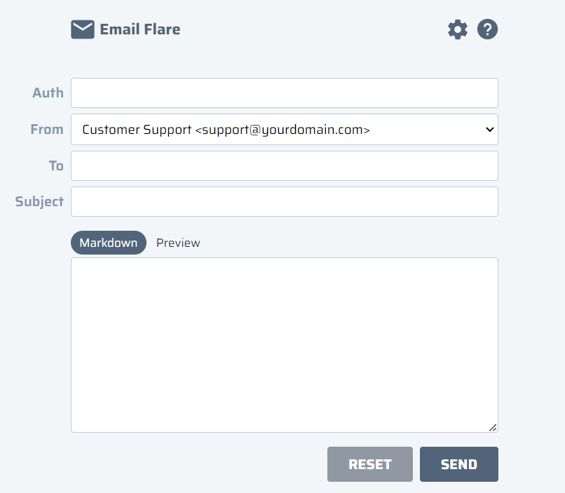
Task: View help documentation via the question mark
Action: point(487,29)
